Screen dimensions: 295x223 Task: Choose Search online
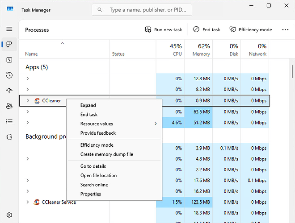(x=114, y=185)
